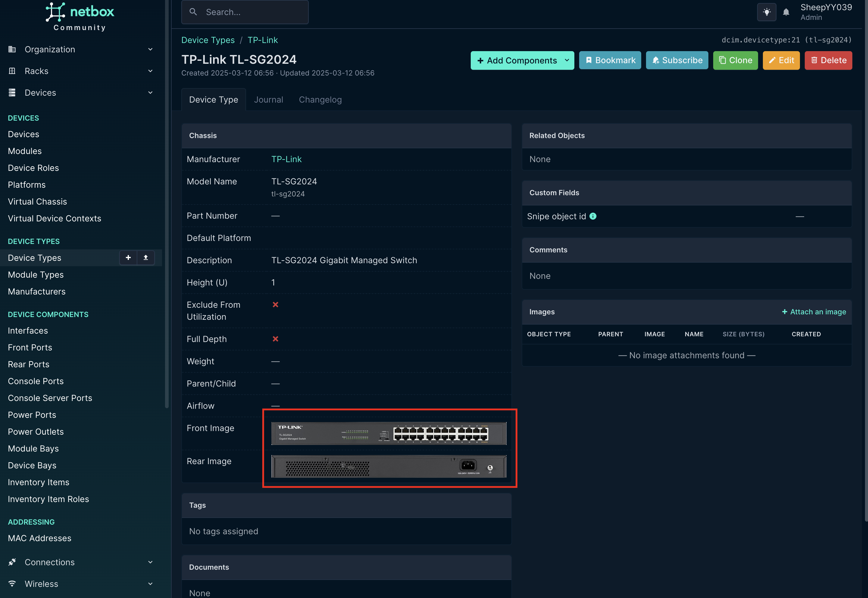Image resolution: width=868 pixels, height=598 pixels.
Task: Delete the device type
Action: pyautogui.click(x=828, y=60)
